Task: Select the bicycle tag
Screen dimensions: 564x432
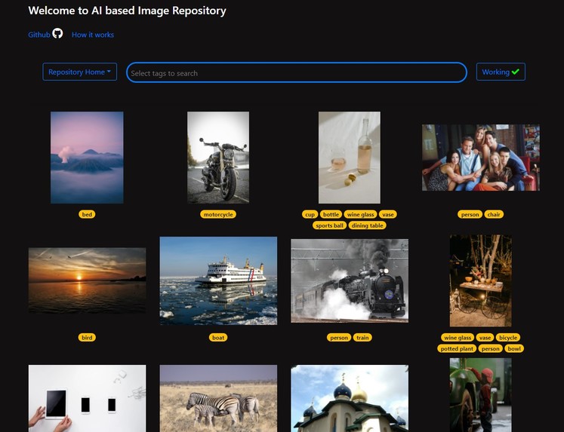Action: click(508, 338)
